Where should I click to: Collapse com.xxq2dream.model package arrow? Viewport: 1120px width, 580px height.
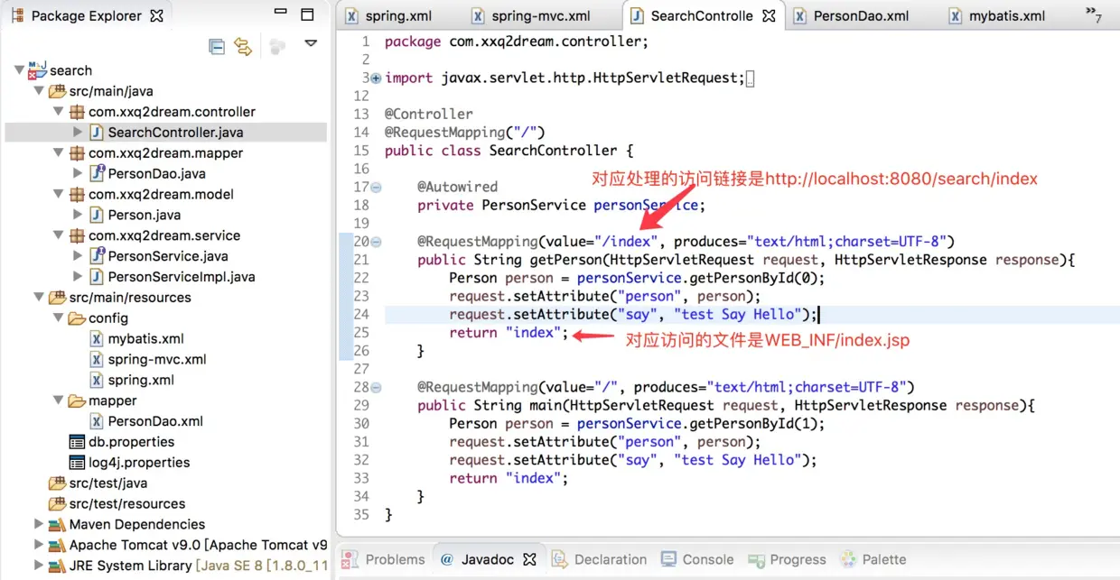click(x=58, y=194)
